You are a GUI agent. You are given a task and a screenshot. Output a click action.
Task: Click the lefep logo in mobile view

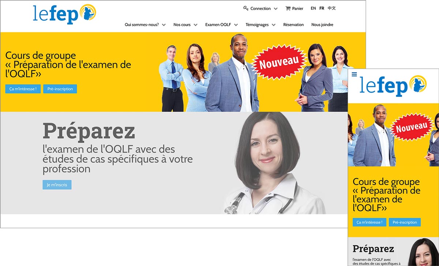[x=393, y=86]
